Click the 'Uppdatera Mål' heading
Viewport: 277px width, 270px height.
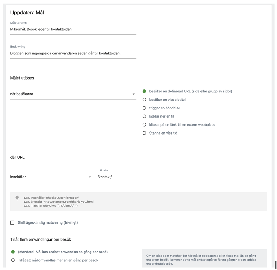27,13
